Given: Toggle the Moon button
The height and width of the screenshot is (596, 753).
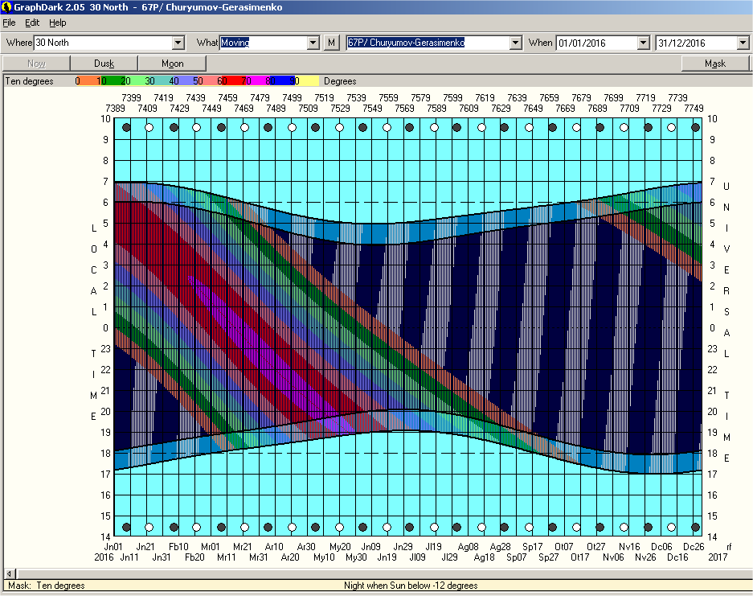Looking at the screenshot, I should click(172, 64).
